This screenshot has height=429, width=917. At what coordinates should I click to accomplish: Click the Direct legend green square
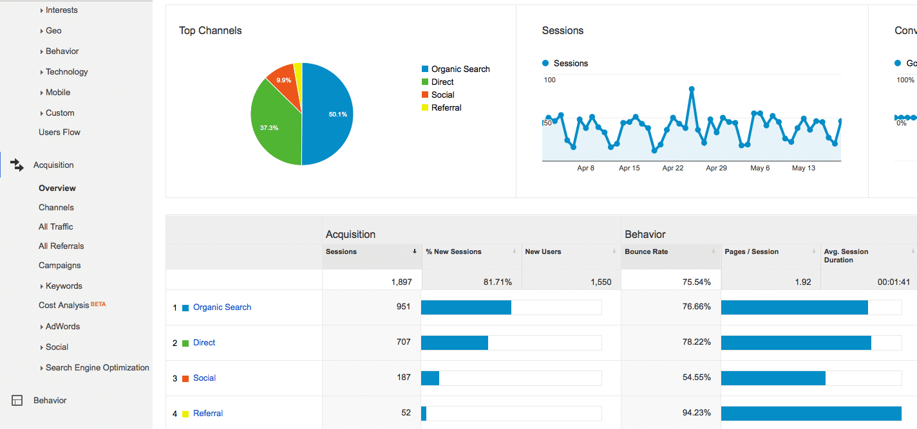click(x=425, y=82)
